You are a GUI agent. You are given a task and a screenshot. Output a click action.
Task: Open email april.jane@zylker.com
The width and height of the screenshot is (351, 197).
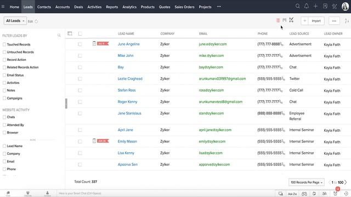tap(215, 130)
